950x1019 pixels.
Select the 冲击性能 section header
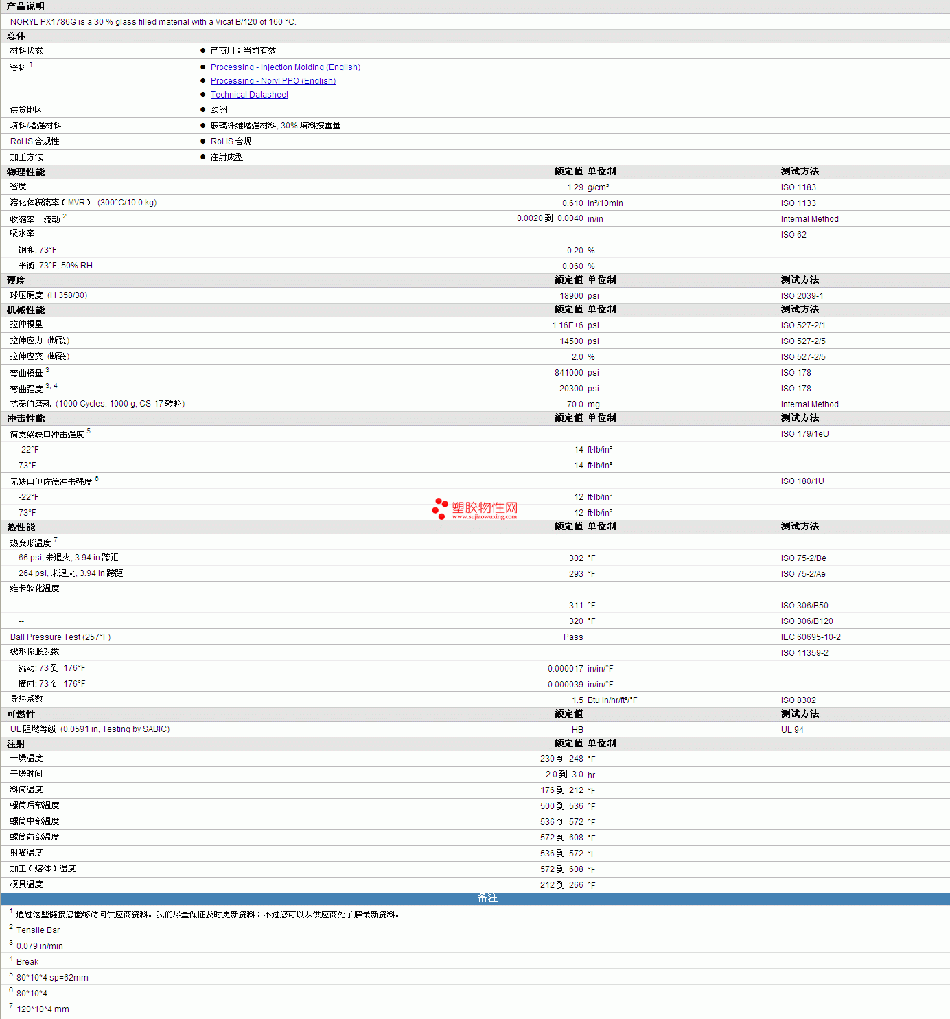pyautogui.click(x=26, y=418)
